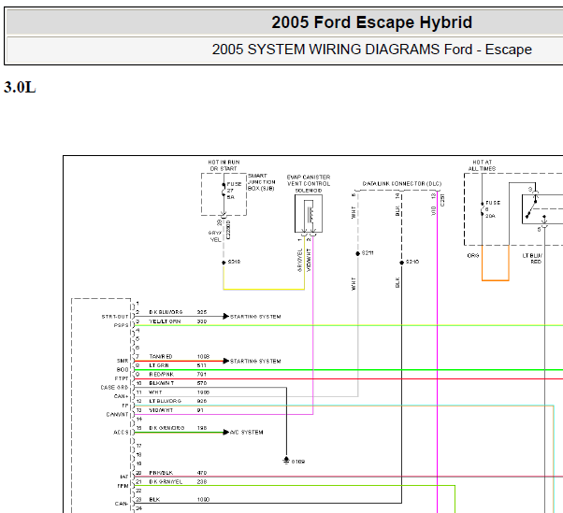This screenshot has width=563, height=513.
Task: Click circuit number '791'
Action: click(x=202, y=374)
